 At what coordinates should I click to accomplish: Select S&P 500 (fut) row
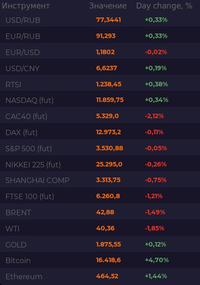[x=100, y=149]
